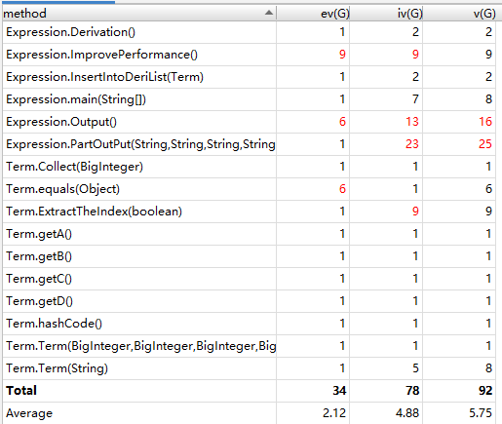The image size is (502, 424).
Task: Click the v(G) value 8 for Expression.main
Action: click(x=488, y=99)
